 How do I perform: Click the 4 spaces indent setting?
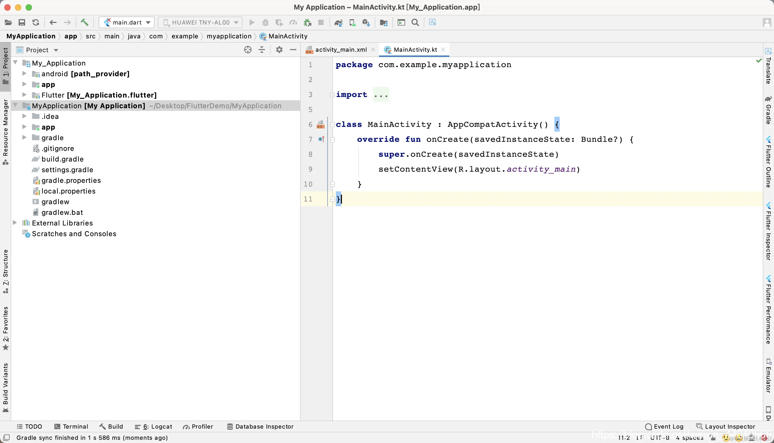coord(690,438)
